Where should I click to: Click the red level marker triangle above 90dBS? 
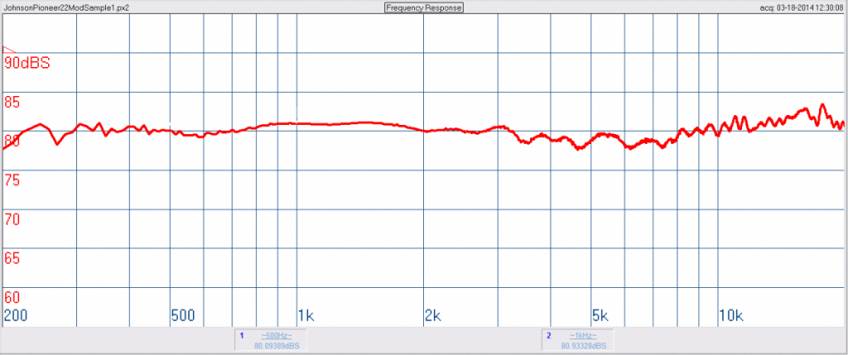point(9,50)
